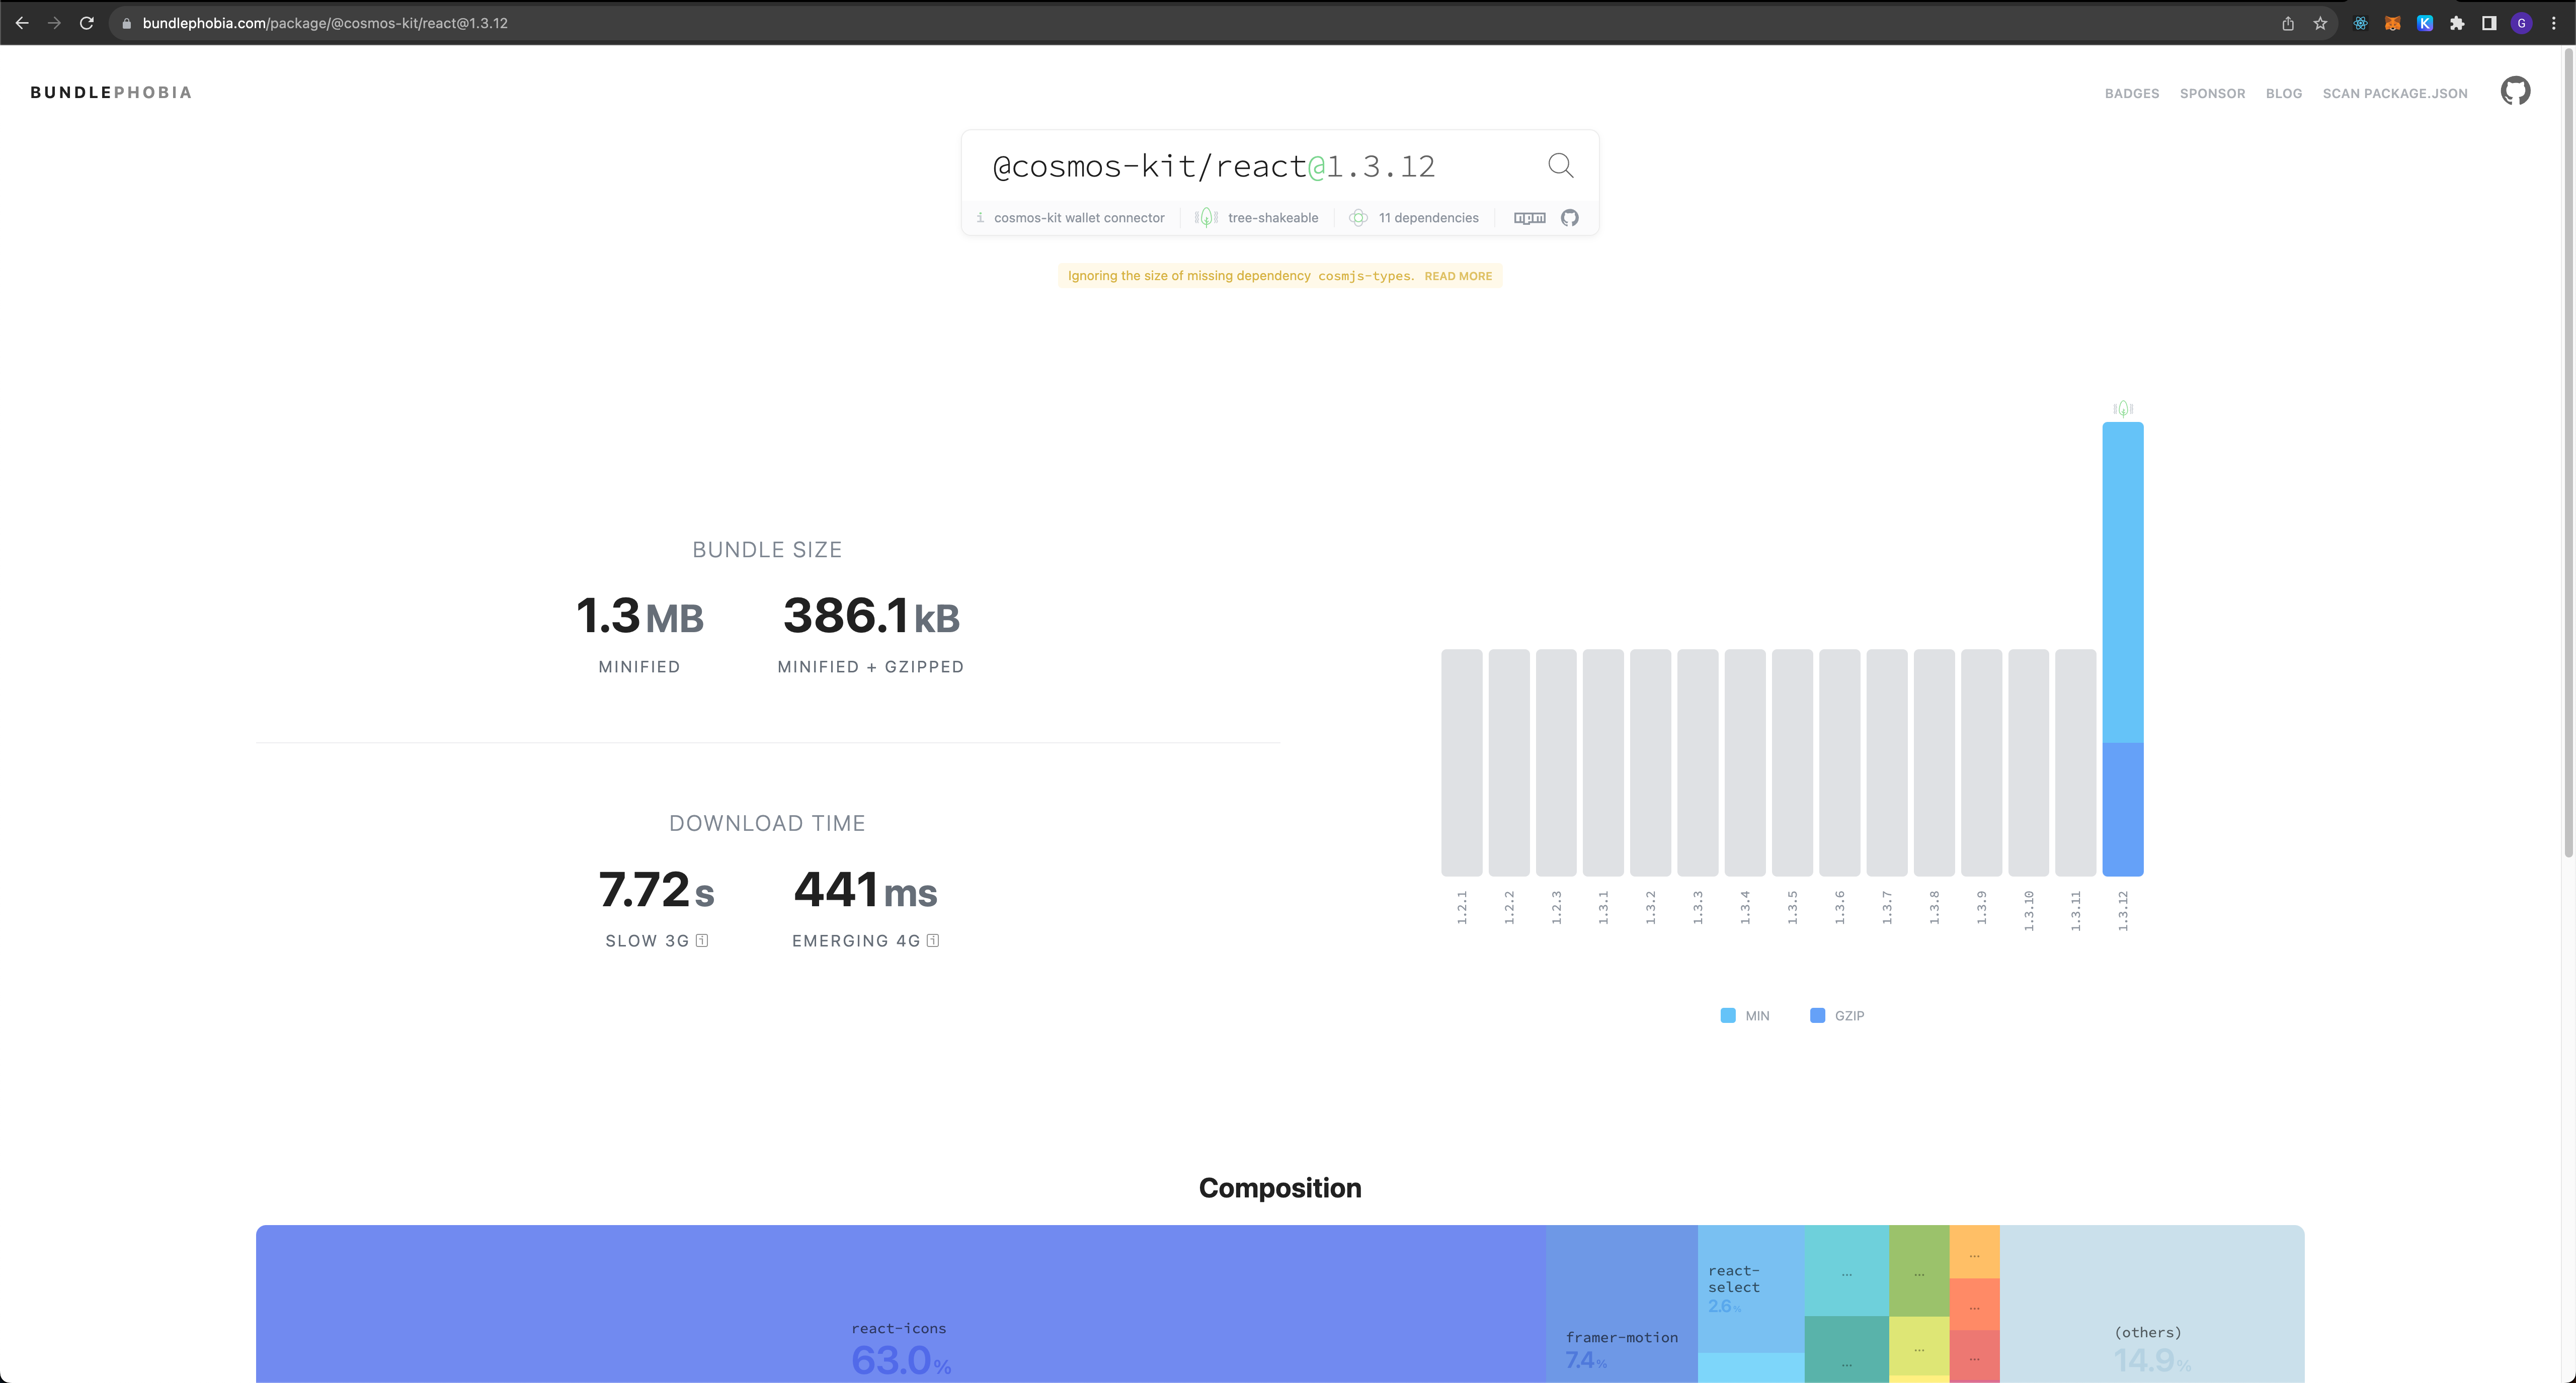Click the browser forward arrow

(x=54, y=23)
